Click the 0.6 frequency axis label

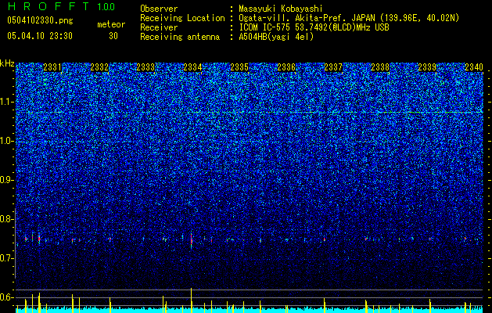click(x=7, y=297)
